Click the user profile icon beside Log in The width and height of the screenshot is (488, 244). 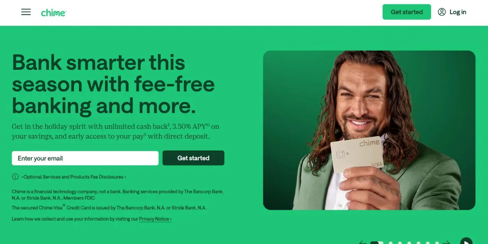[x=442, y=12]
